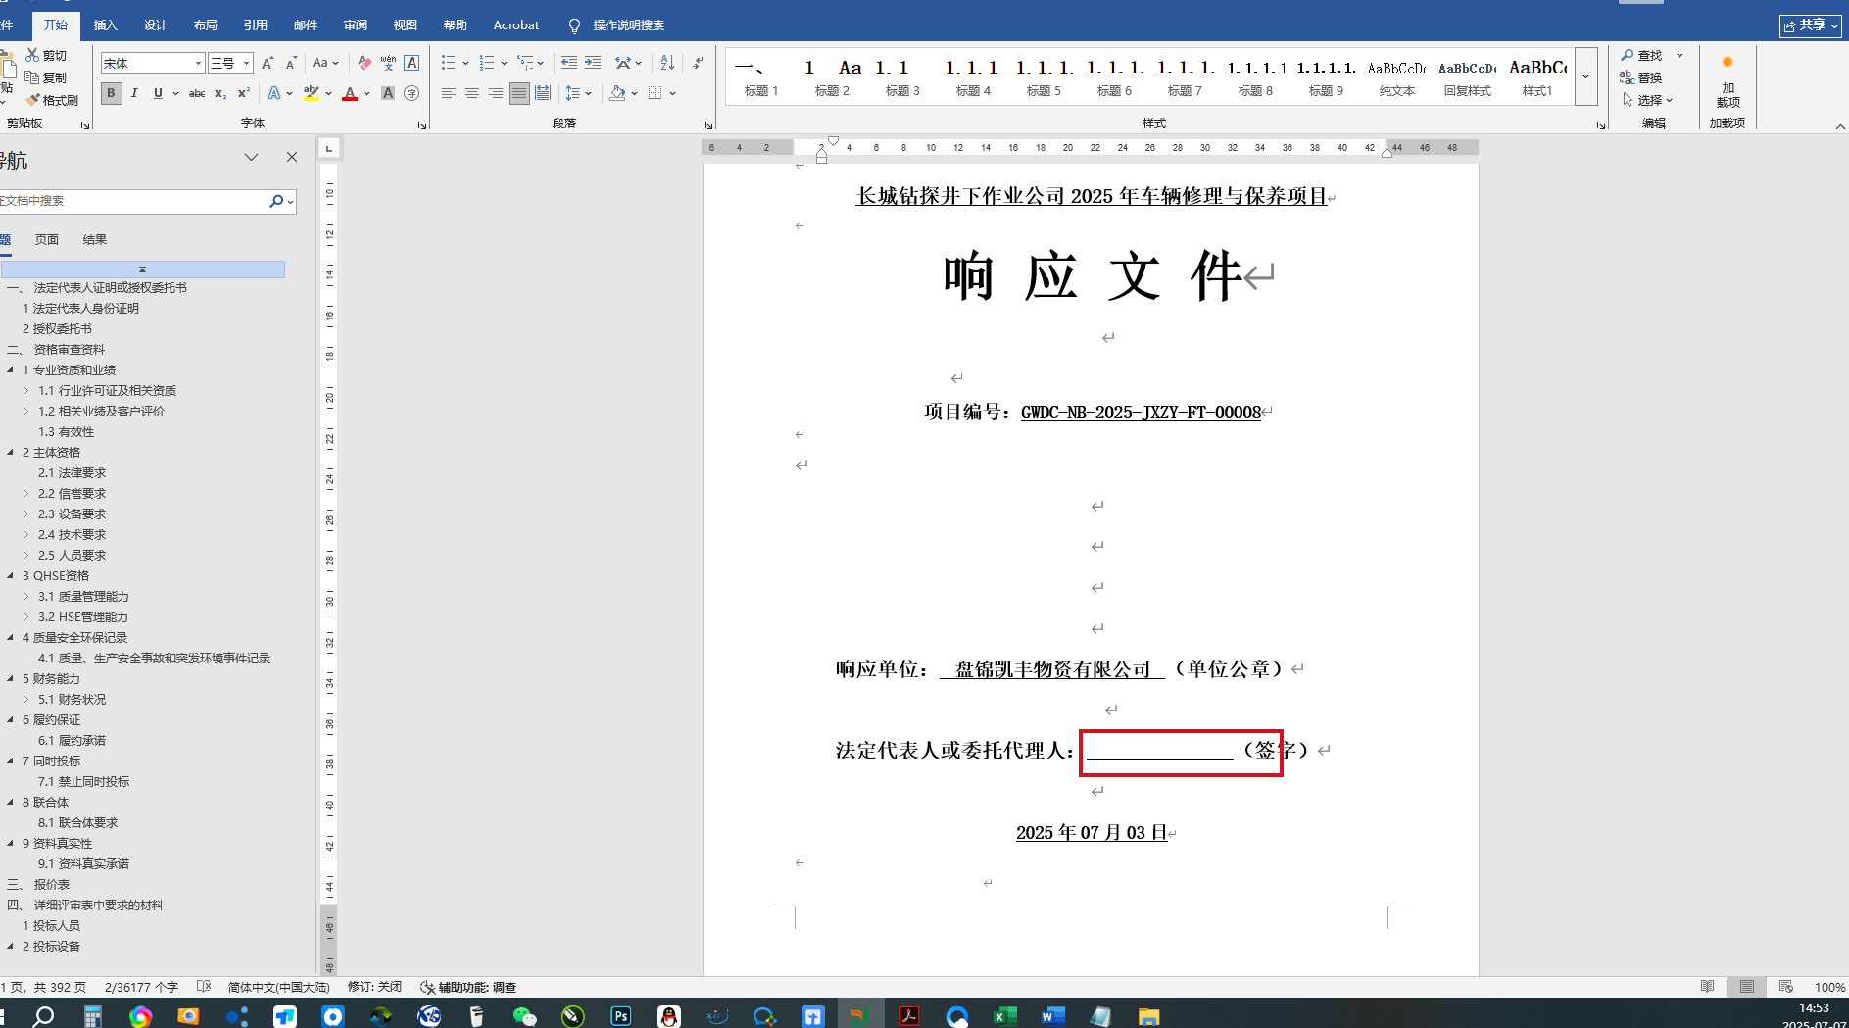Open the navigation pane options dropdown
The width and height of the screenshot is (1849, 1028).
click(252, 157)
